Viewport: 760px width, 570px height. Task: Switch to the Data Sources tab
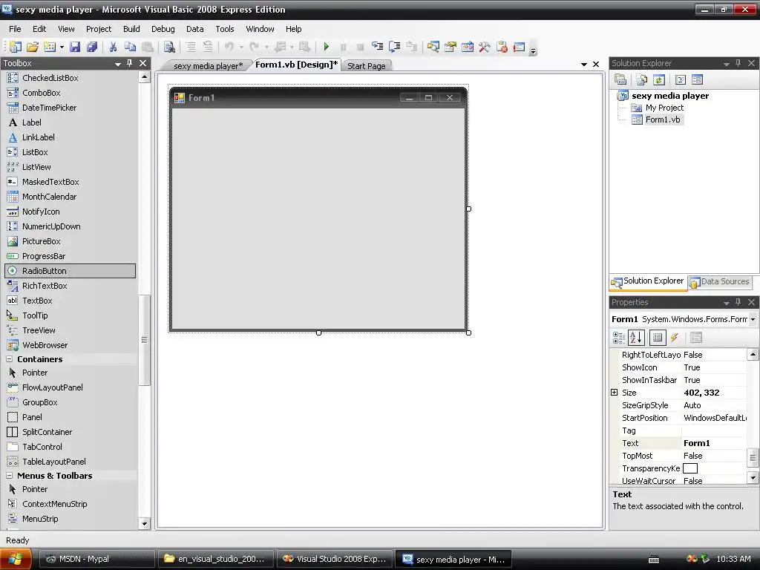(x=720, y=281)
